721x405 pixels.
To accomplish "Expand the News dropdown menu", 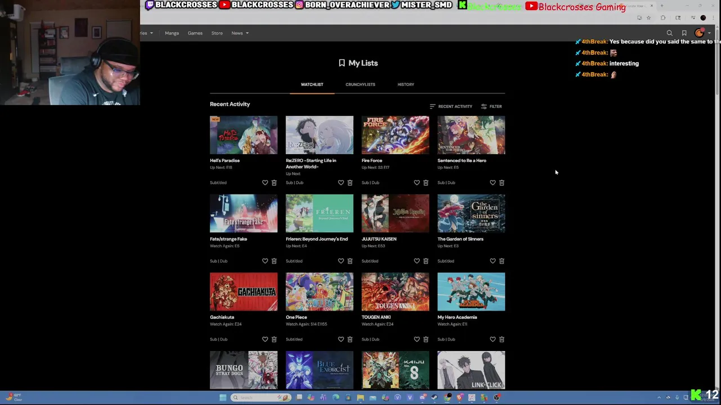I will point(240,33).
